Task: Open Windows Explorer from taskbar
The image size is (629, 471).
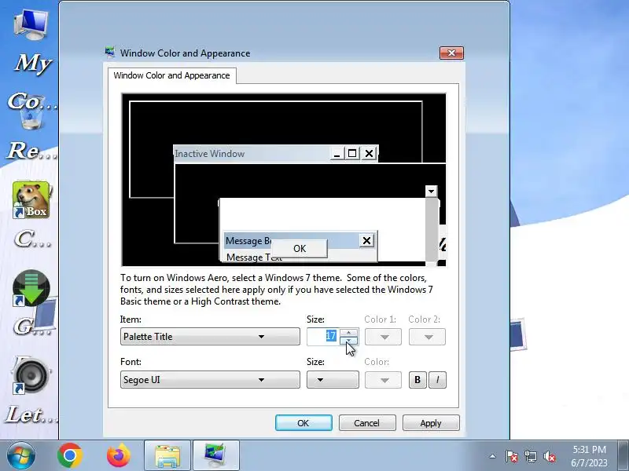Action: [167, 455]
